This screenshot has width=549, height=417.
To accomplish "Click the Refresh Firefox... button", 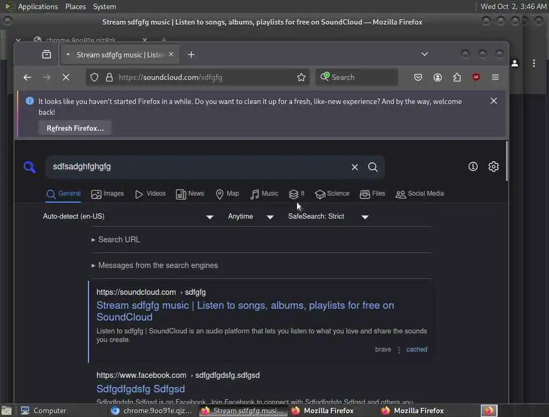I will 75,128.
